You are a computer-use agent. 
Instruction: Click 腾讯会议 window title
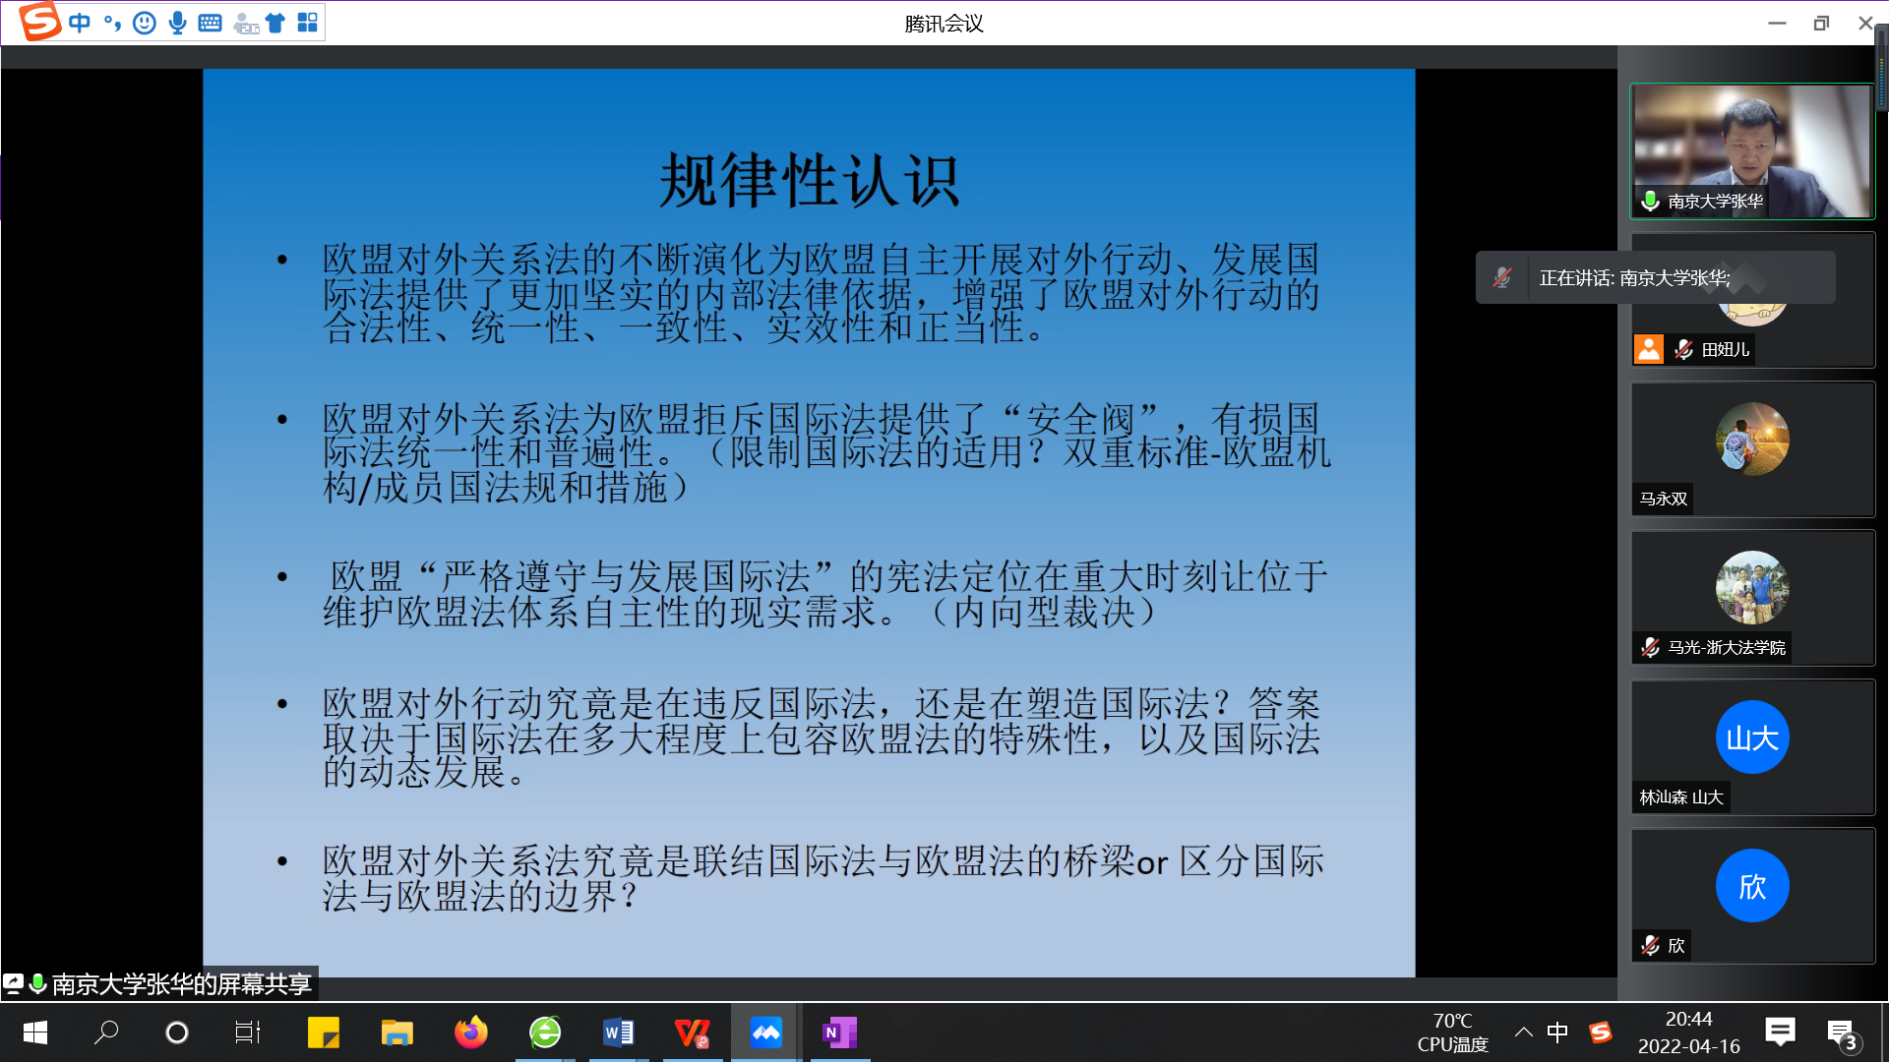[944, 24]
